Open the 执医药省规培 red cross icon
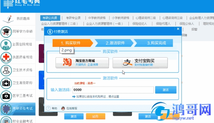Image resolution: width=214 pixels, height=123 pixels. (6, 58)
